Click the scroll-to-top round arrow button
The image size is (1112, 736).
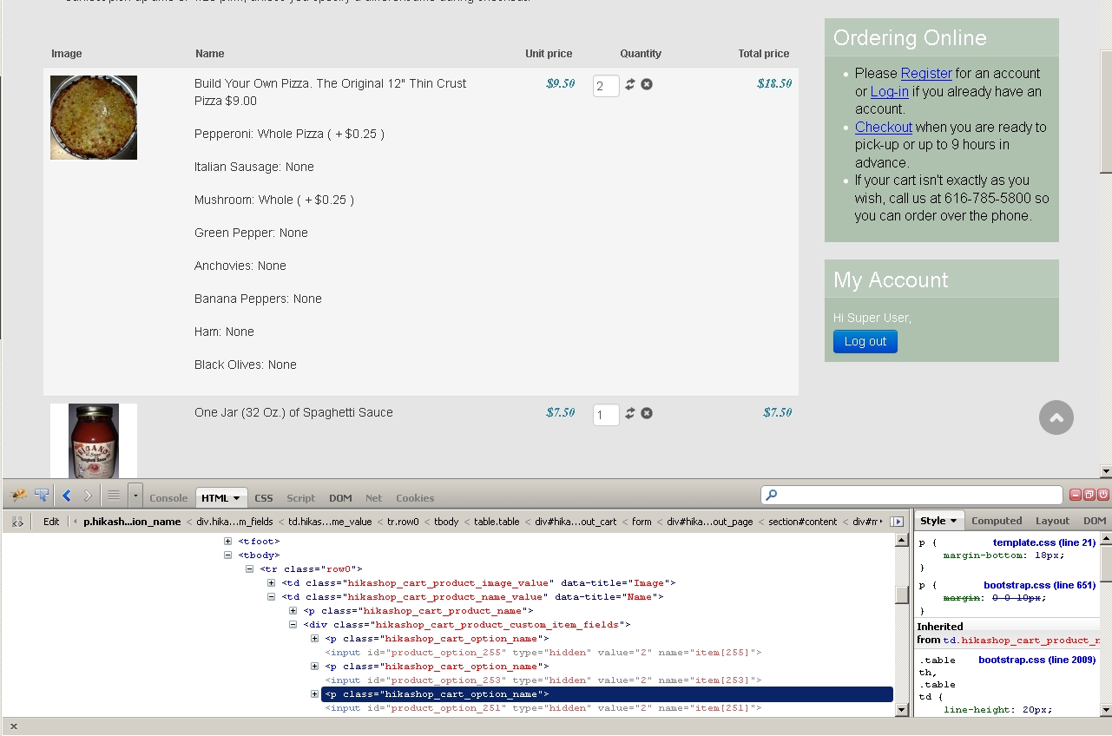click(x=1056, y=417)
